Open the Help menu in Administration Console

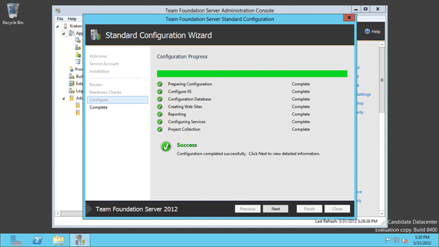pos(72,19)
